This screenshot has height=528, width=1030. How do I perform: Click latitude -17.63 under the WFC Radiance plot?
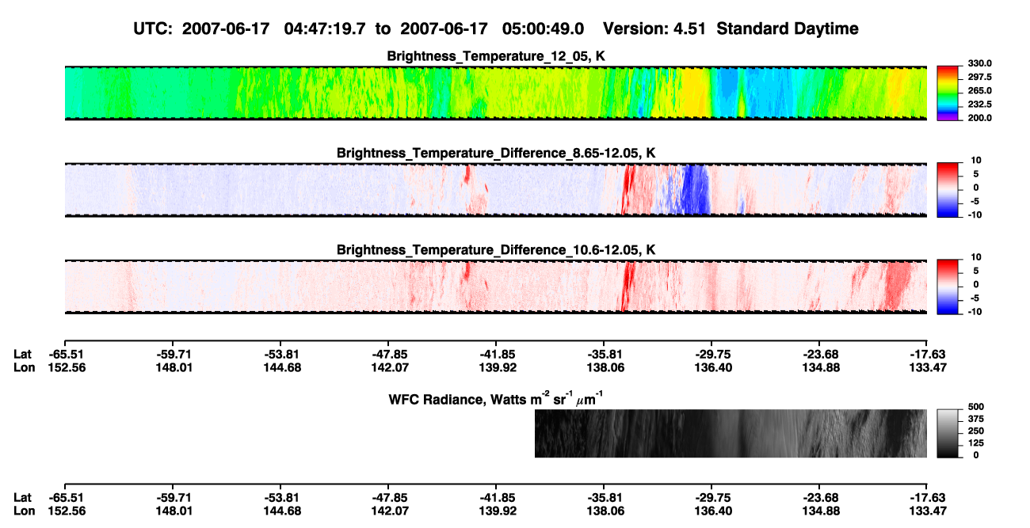coord(927,498)
